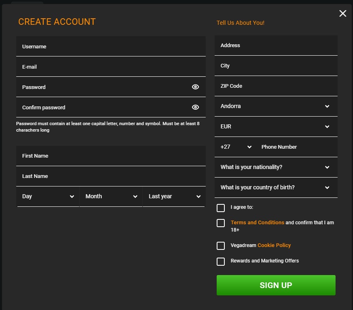Image resolution: width=353 pixels, height=310 pixels.
Task: Open the Terms and Conditions link
Action: [x=257, y=223]
